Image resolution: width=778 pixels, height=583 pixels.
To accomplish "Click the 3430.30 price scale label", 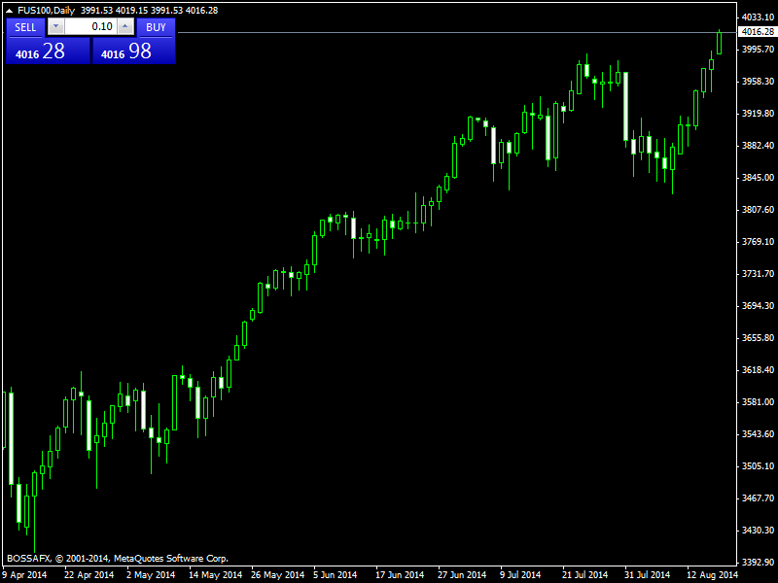I will 758,530.
